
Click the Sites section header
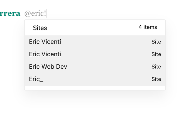point(40,28)
